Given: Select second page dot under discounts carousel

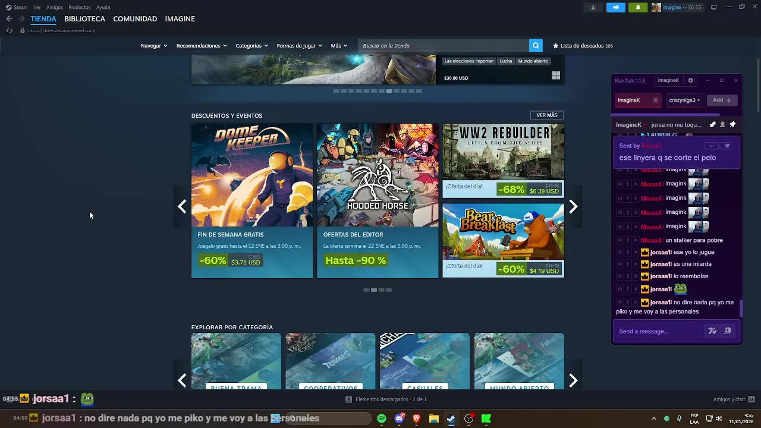Looking at the screenshot, I should (x=373, y=290).
